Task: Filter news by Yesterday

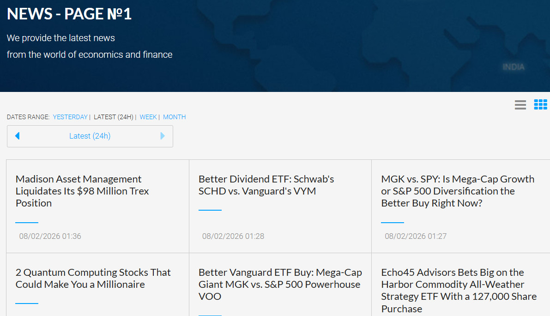Action: click(70, 117)
